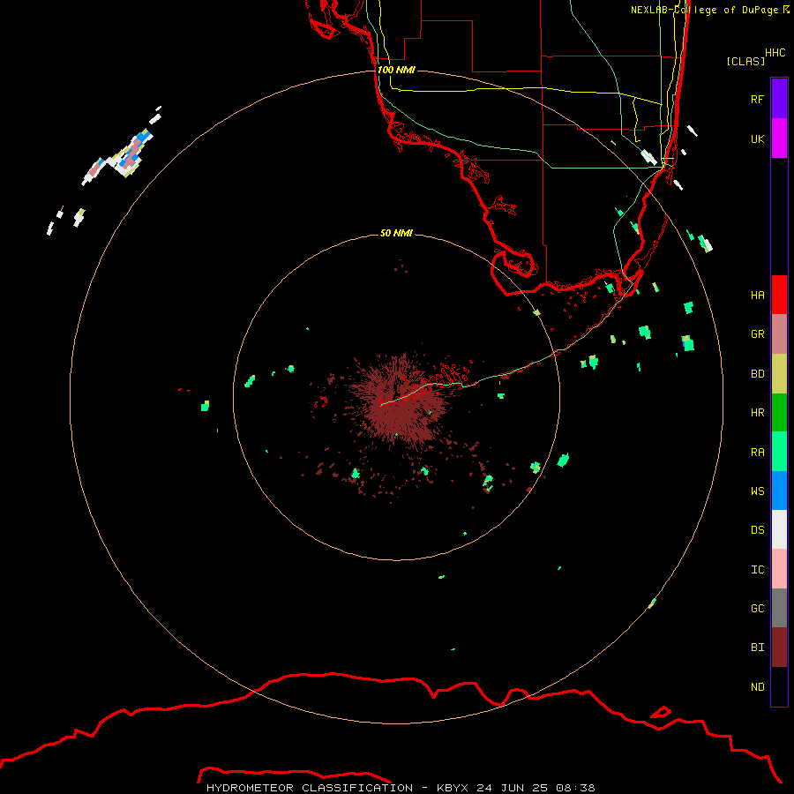The image size is (794, 794).
Task: Click the HA red legend swatch
Action: tap(779, 295)
